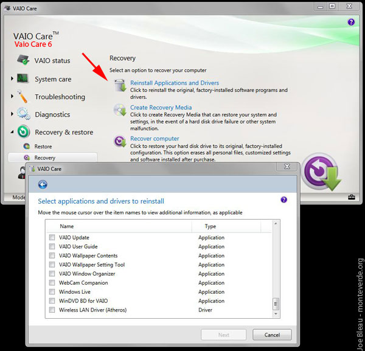Click the large purple recovery graphic

pos(322,172)
